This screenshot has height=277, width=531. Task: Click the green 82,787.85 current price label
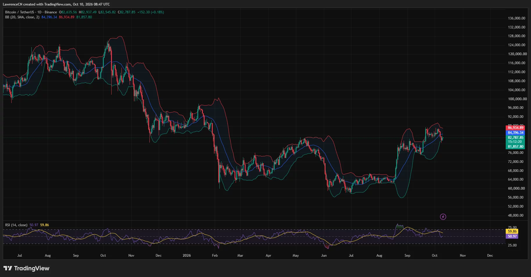(x=515, y=138)
